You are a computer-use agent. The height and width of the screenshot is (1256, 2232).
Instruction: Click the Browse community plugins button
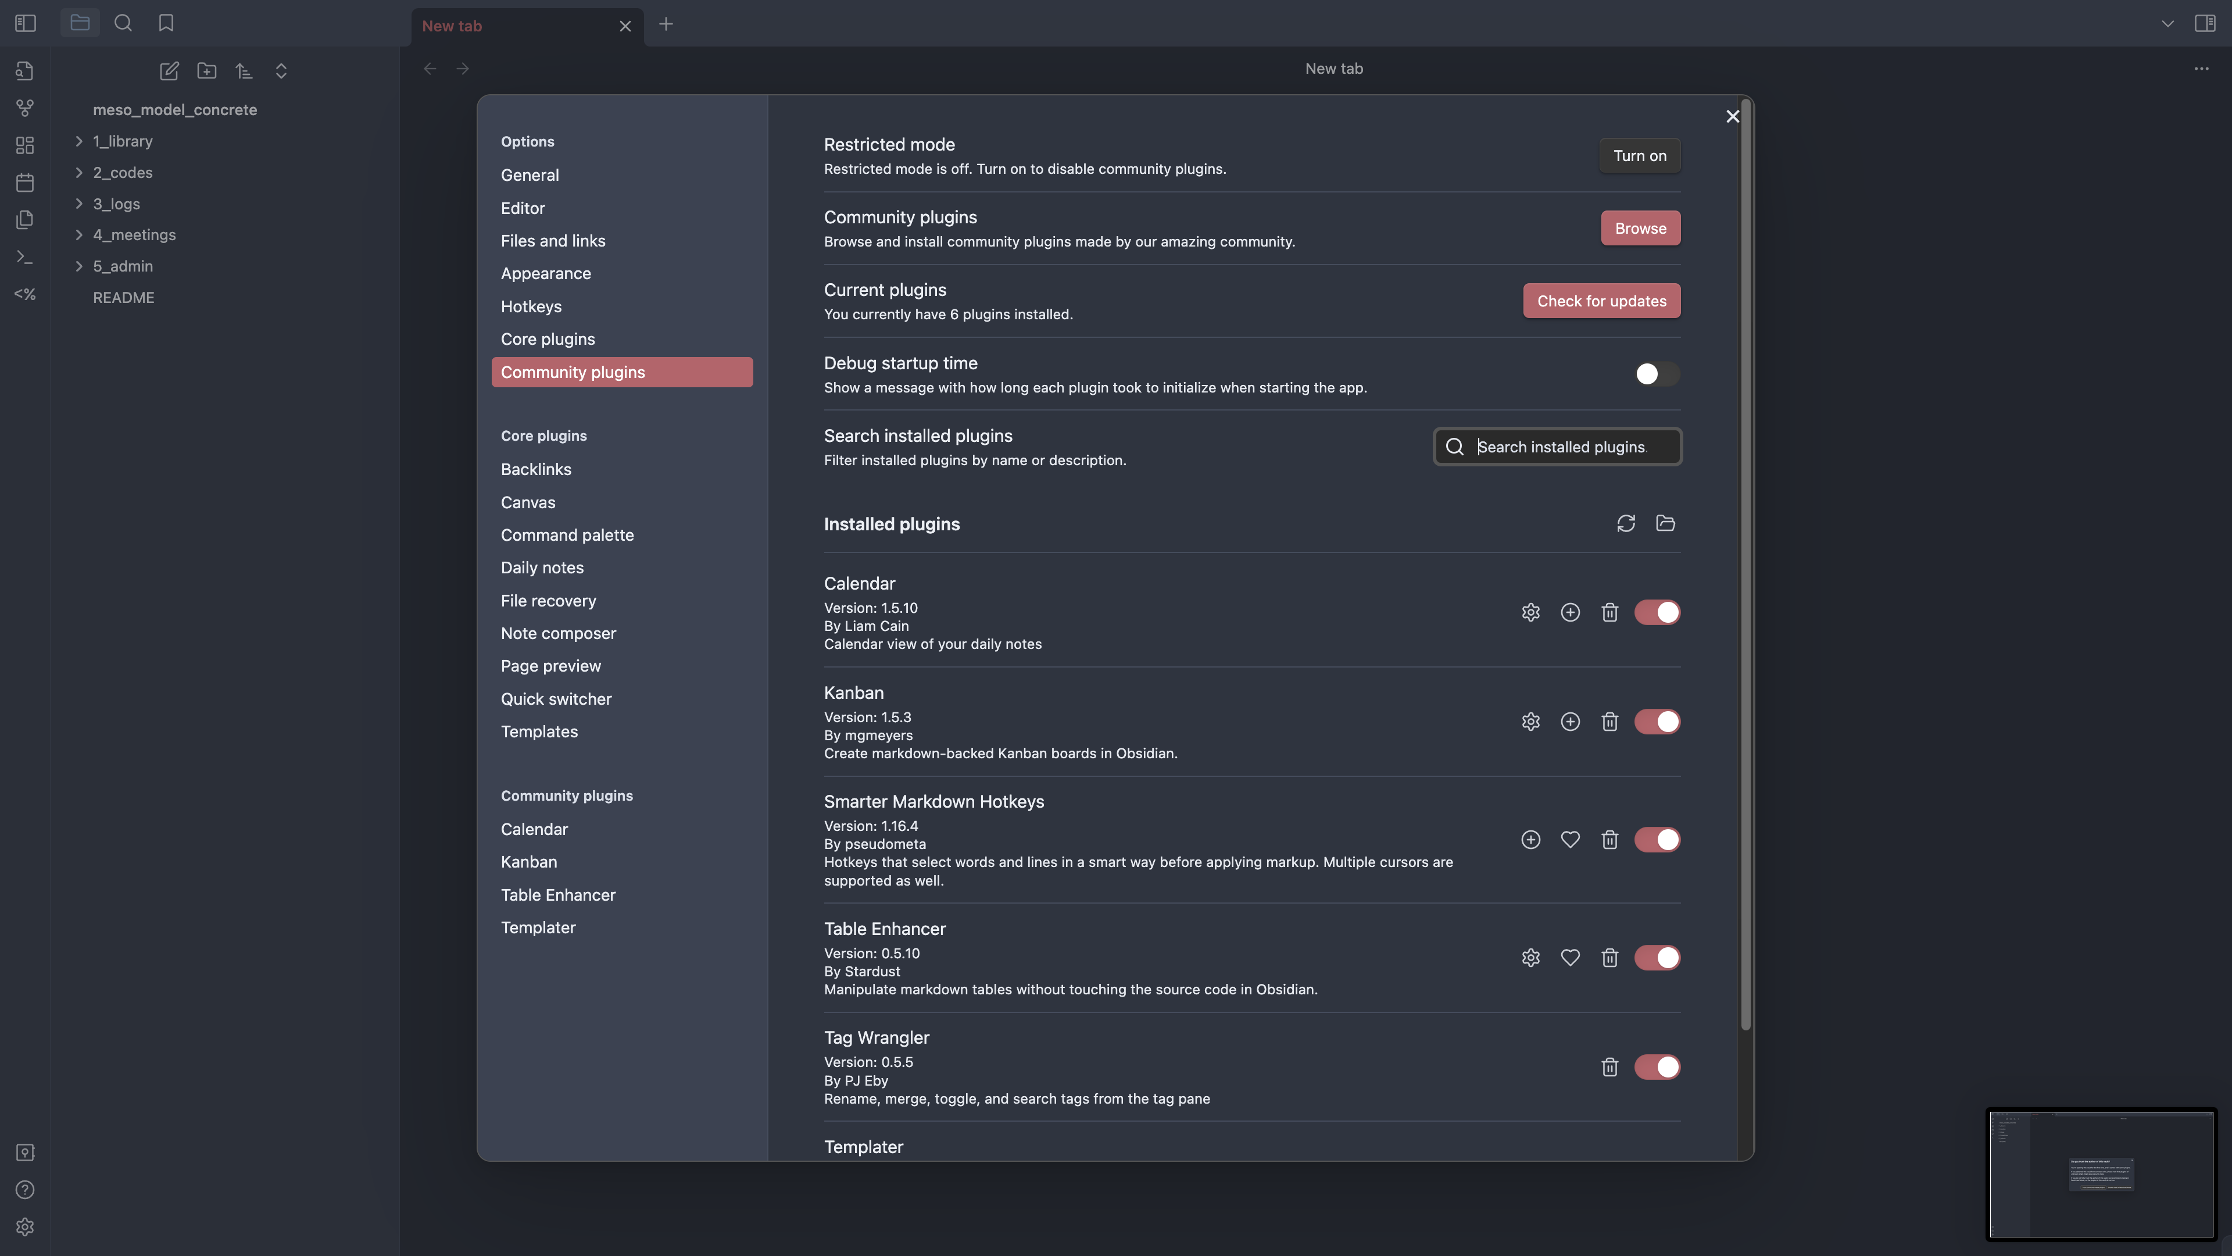[x=1639, y=228]
